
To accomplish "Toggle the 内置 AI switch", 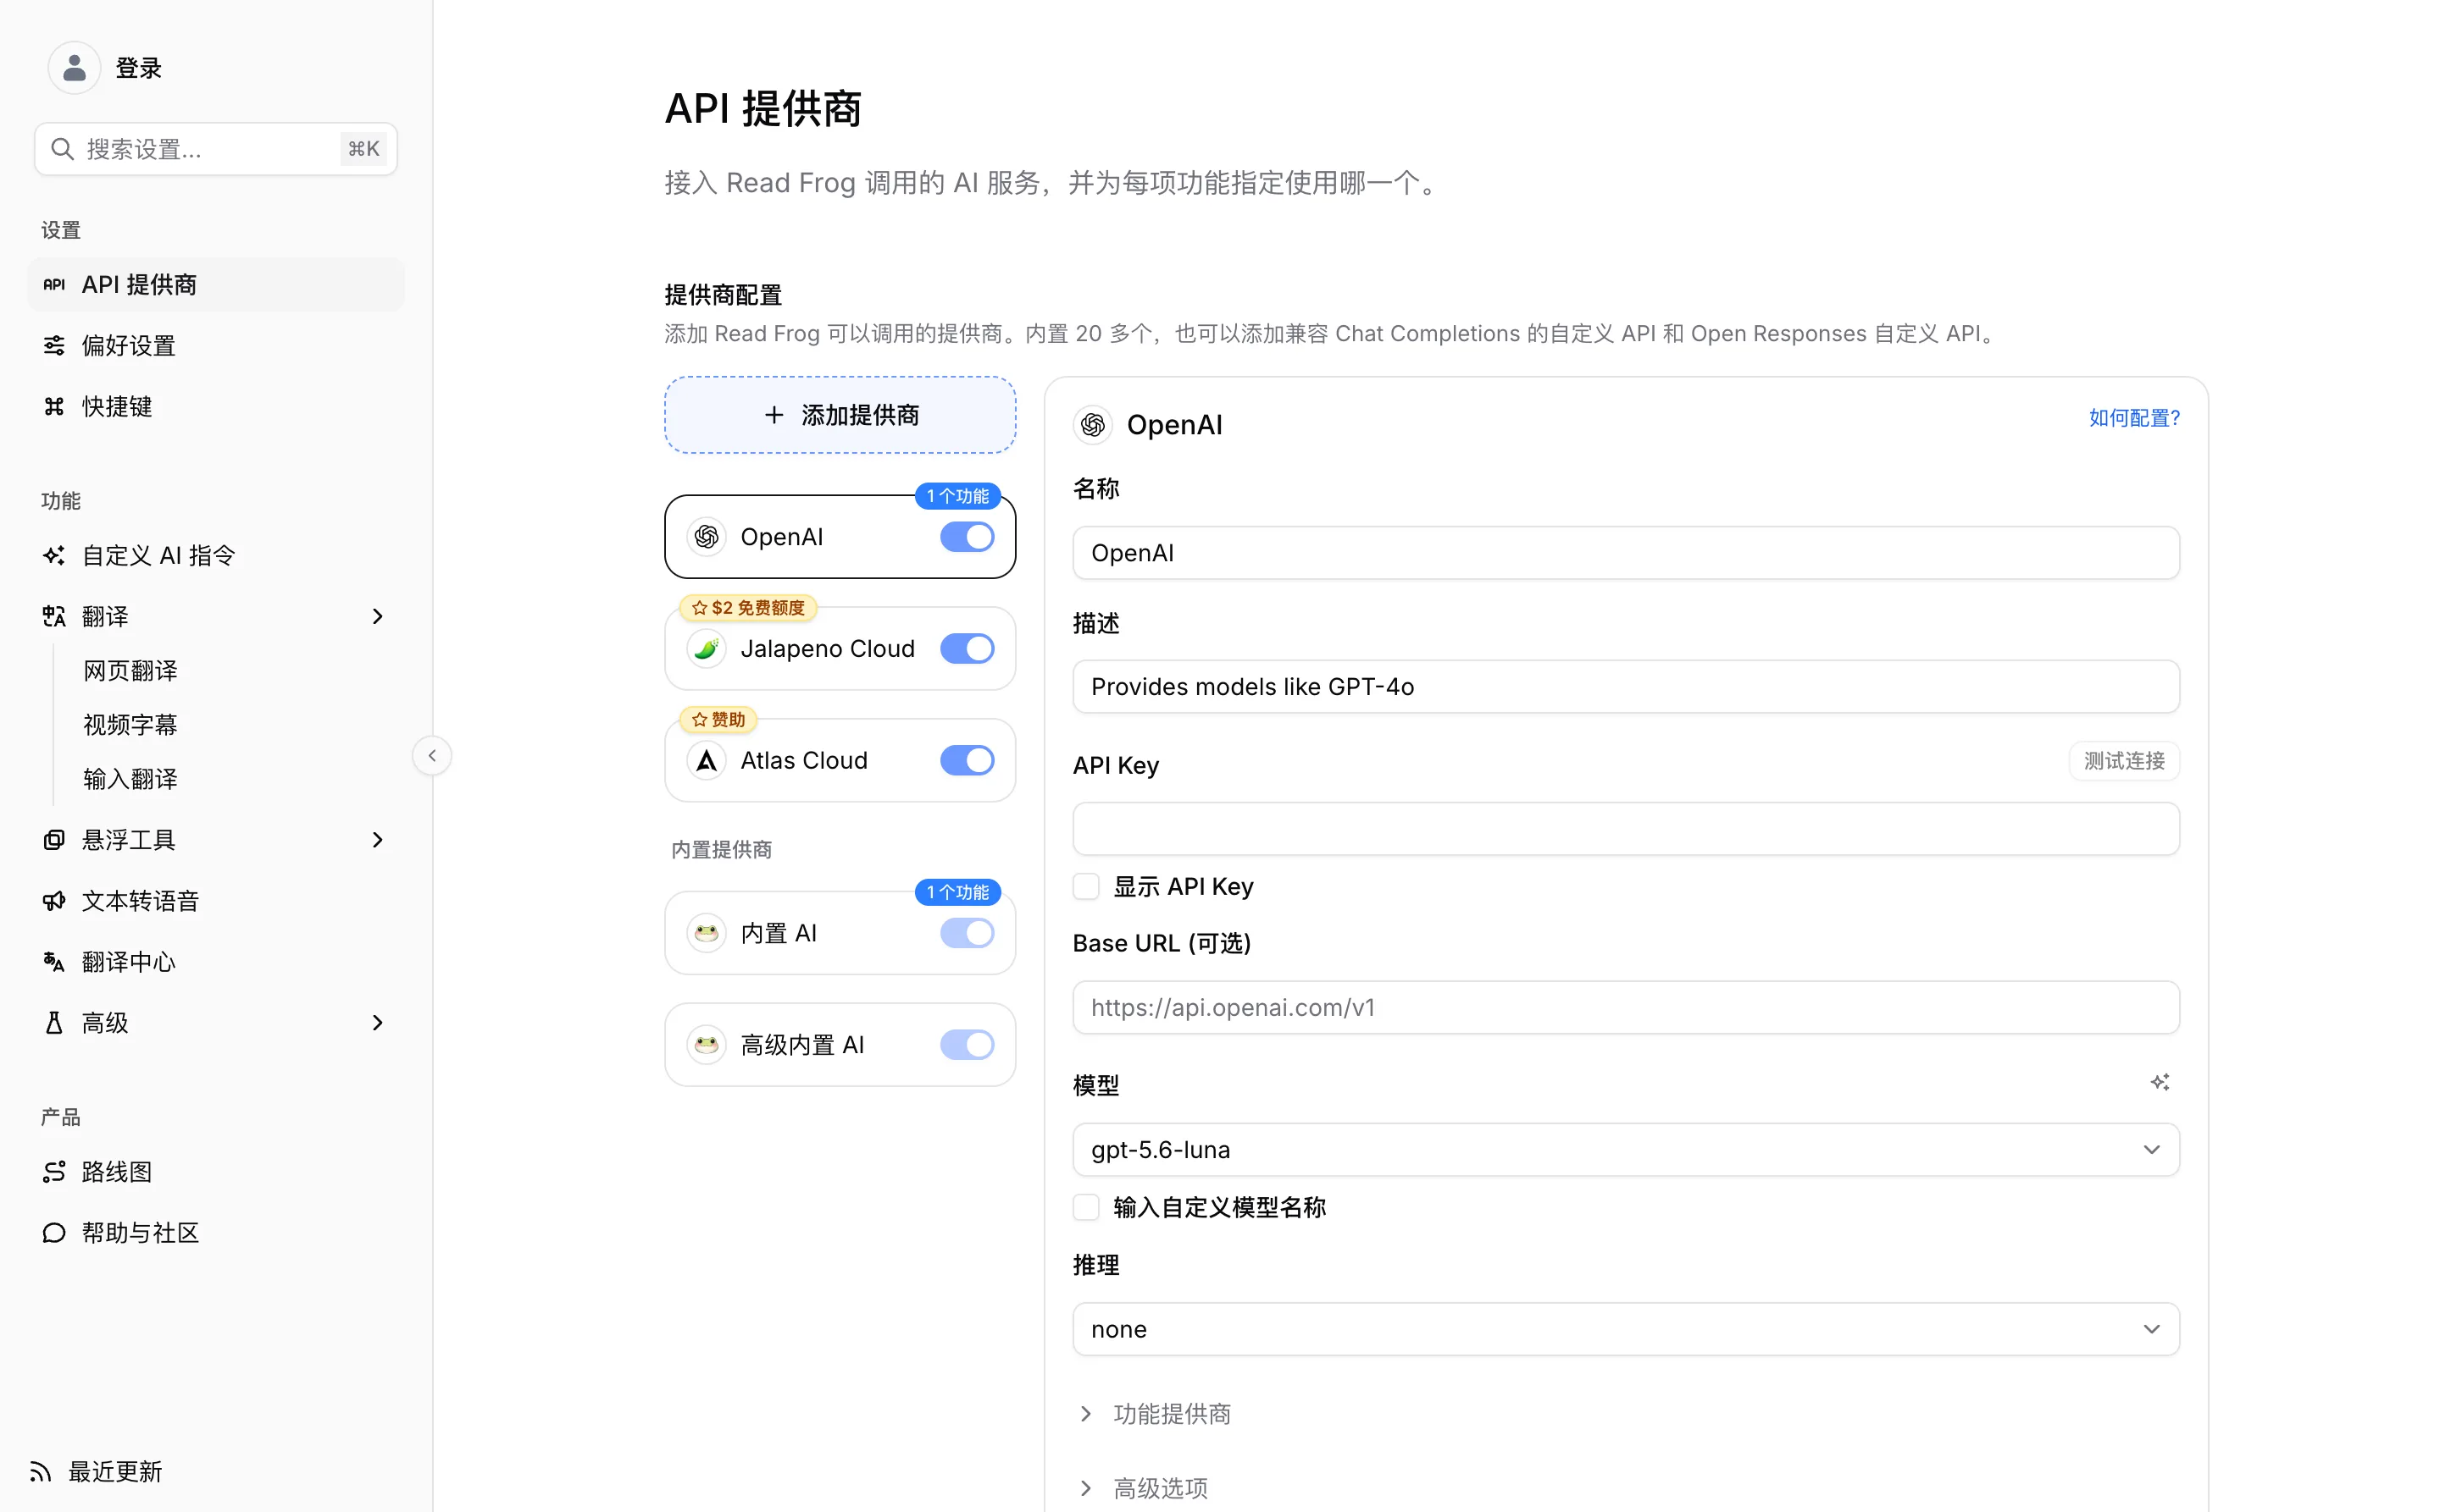I will [967, 933].
